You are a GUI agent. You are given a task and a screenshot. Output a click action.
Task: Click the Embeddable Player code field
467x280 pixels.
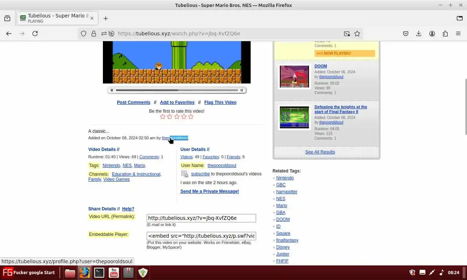[x=201, y=236]
